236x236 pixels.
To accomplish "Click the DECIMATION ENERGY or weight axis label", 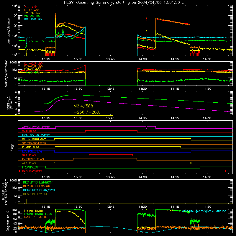I will 5,191.
